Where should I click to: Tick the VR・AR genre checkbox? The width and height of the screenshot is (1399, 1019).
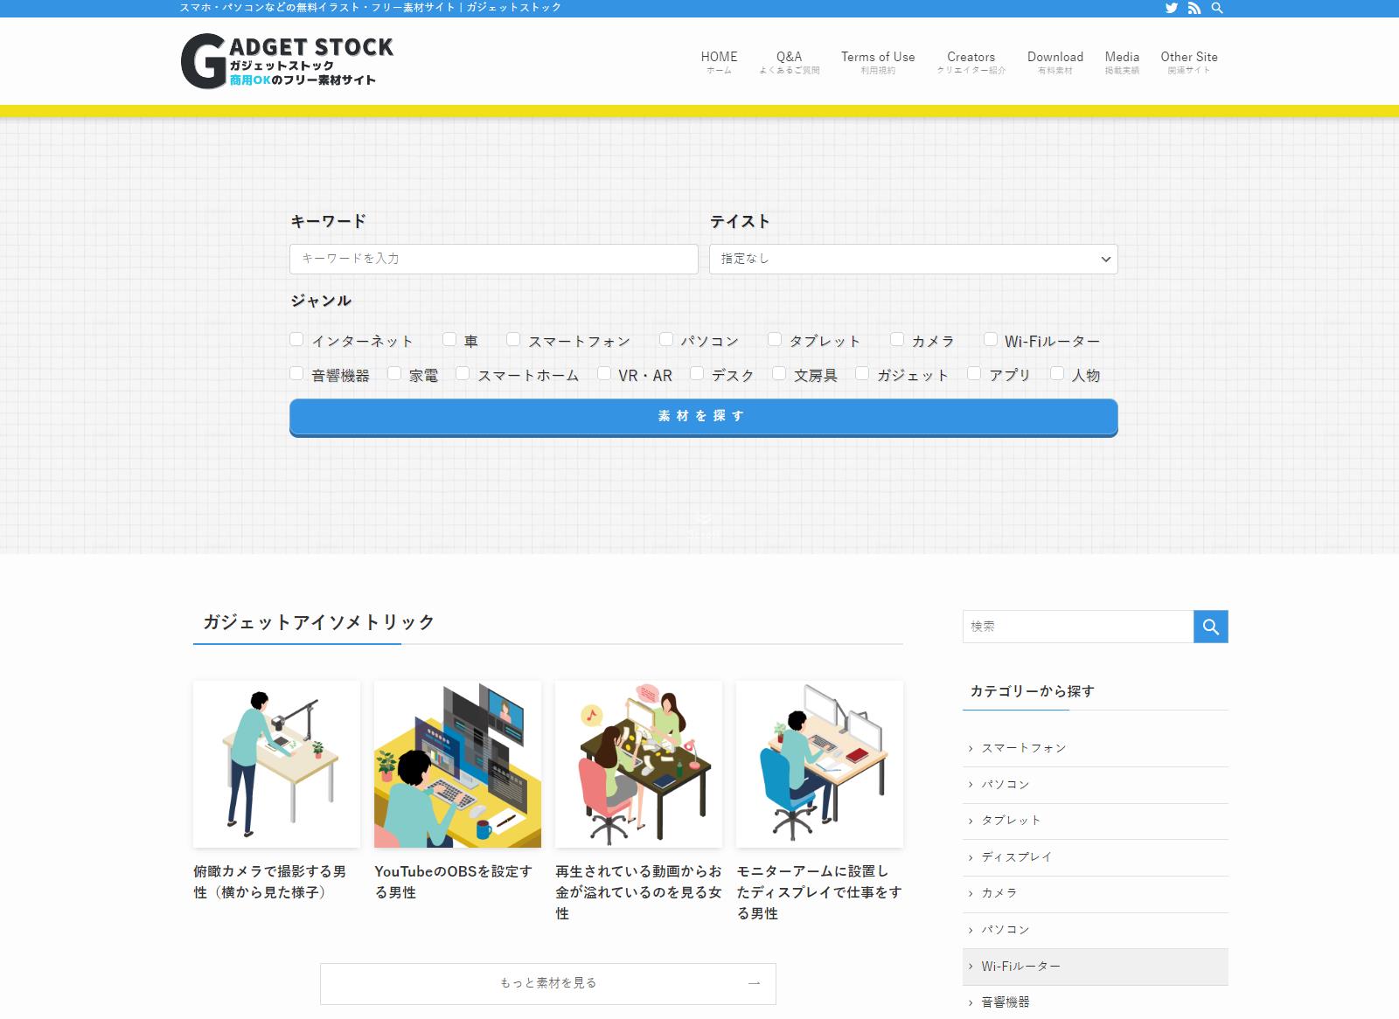coord(604,373)
